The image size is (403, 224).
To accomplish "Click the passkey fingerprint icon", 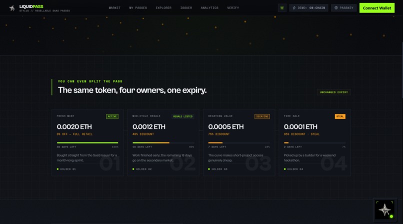I will click(336, 8).
